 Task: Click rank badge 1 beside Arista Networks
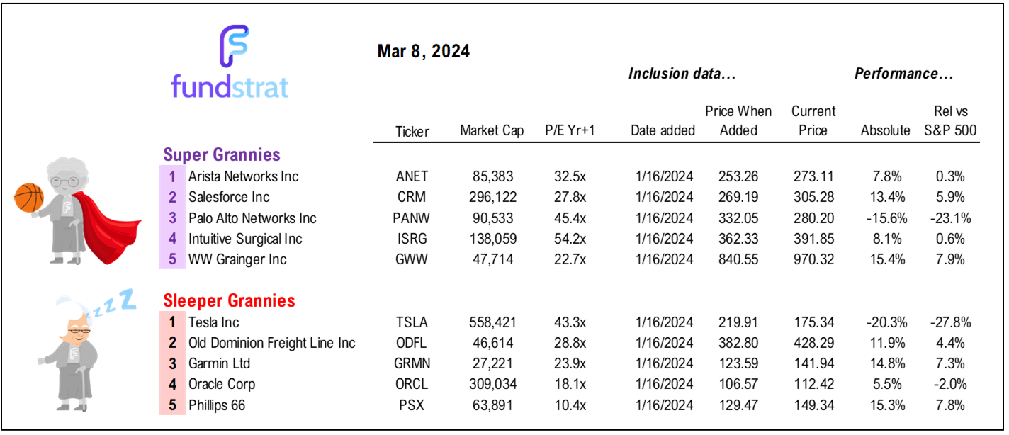click(x=172, y=176)
